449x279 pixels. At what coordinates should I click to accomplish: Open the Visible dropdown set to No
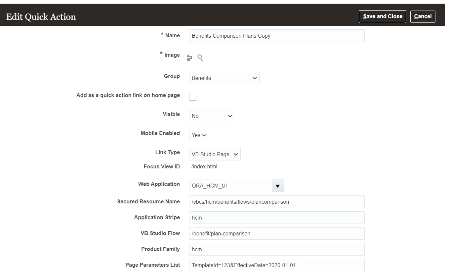[212, 116]
